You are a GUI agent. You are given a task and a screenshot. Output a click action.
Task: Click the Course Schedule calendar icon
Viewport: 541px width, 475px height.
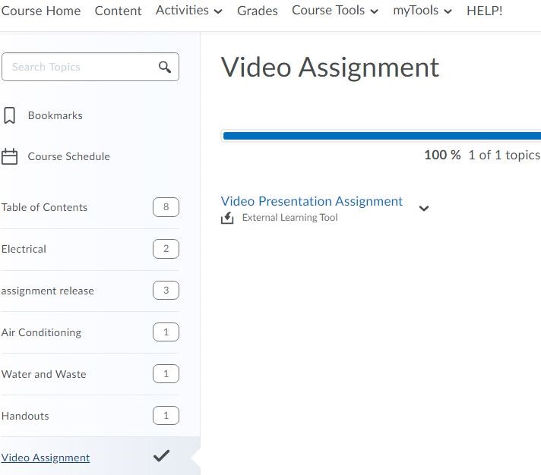pyautogui.click(x=10, y=157)
